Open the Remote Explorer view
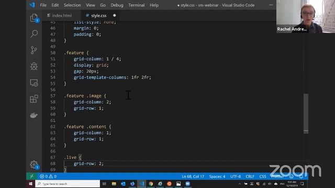 point(33,83)
